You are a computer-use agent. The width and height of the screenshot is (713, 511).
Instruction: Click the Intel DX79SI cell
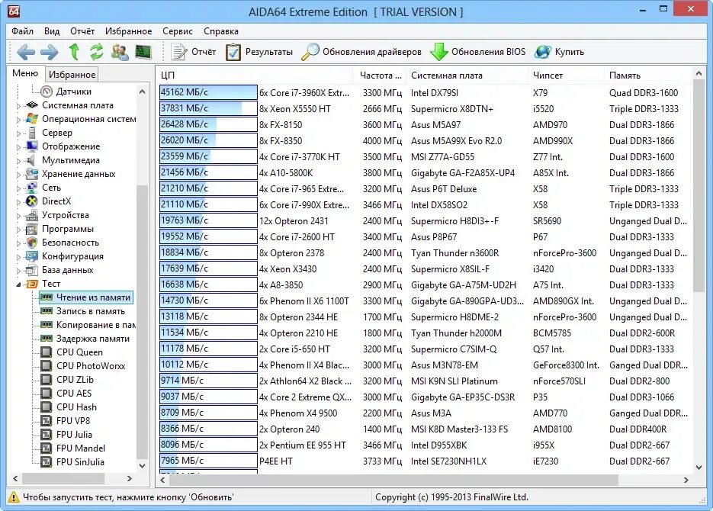434,93
